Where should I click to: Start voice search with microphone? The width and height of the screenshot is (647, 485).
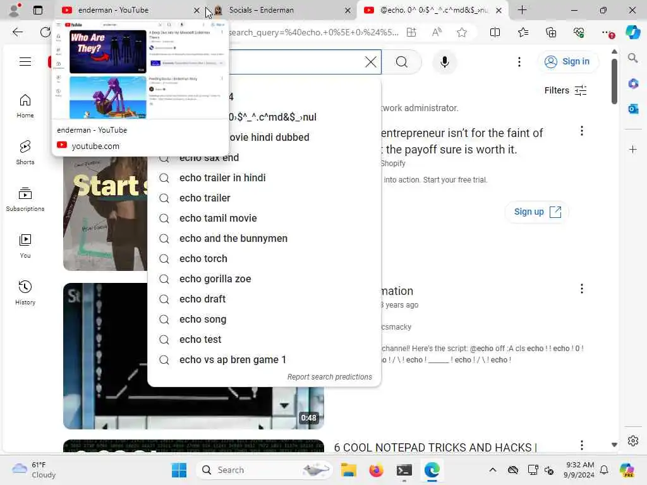444,62
